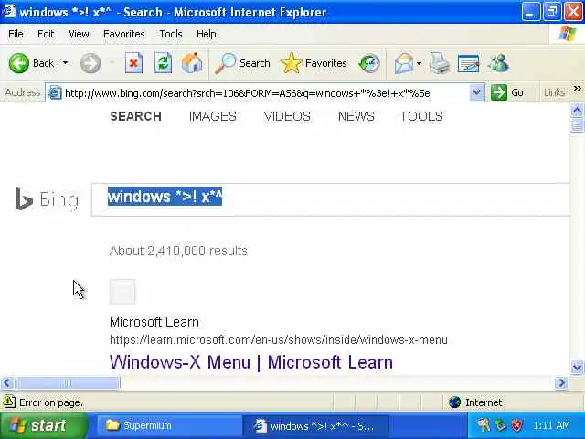Open the Edit menu
Viewport: 585px width, 439px height.
pos(46,34)
